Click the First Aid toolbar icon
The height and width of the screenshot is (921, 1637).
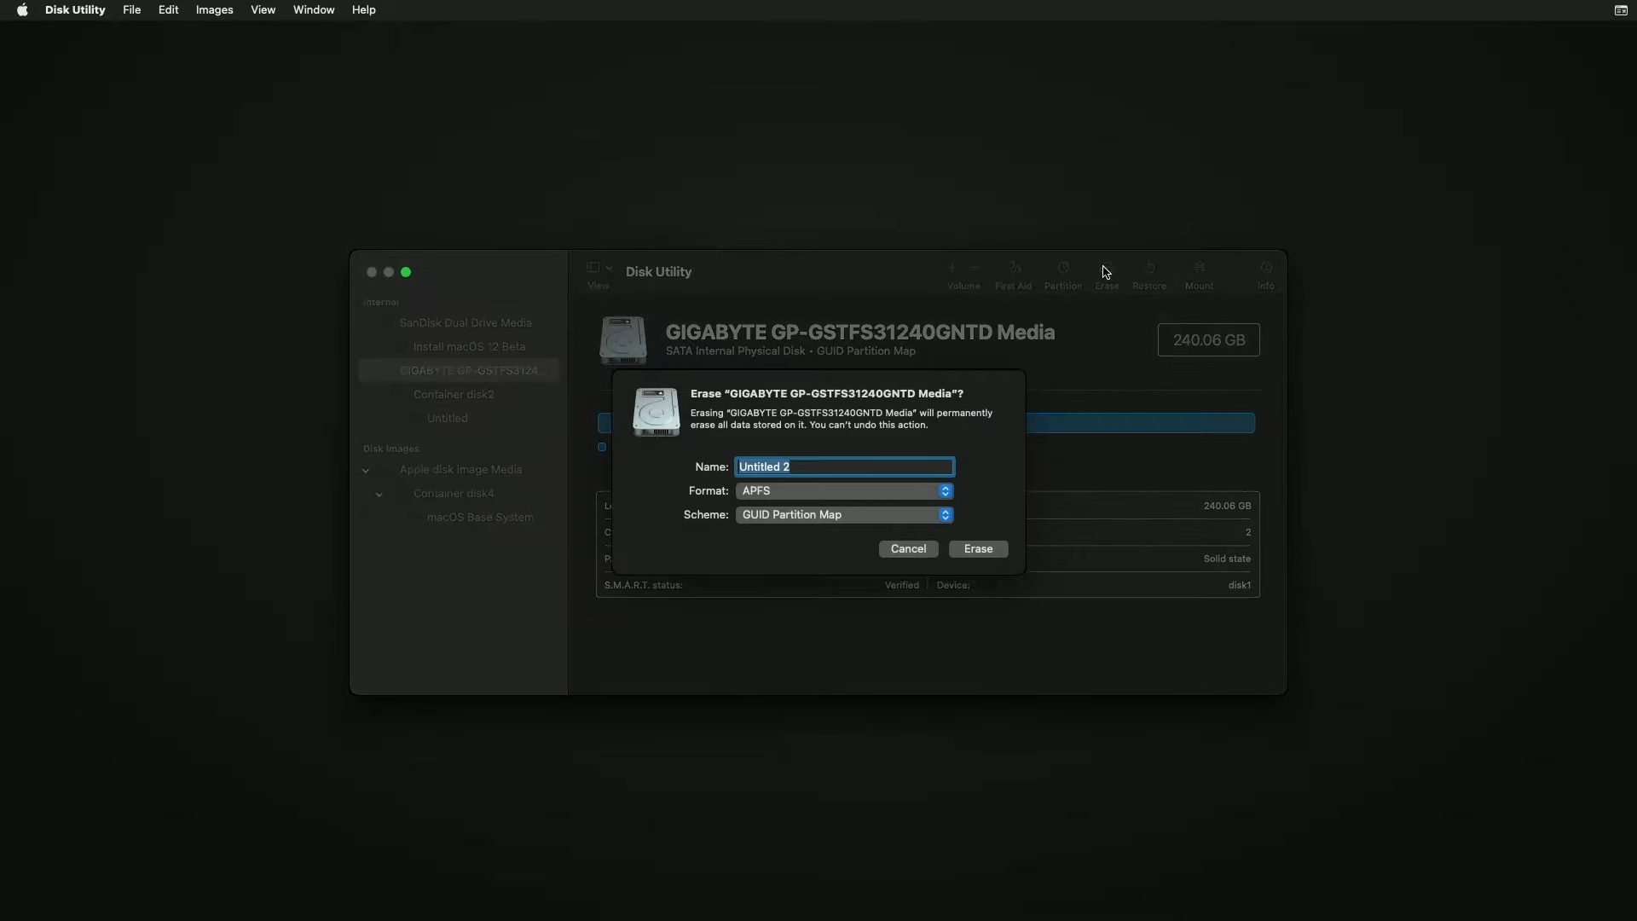point(1014,269)
